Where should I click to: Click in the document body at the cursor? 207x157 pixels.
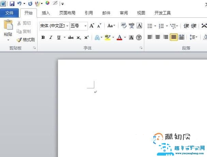95,92
